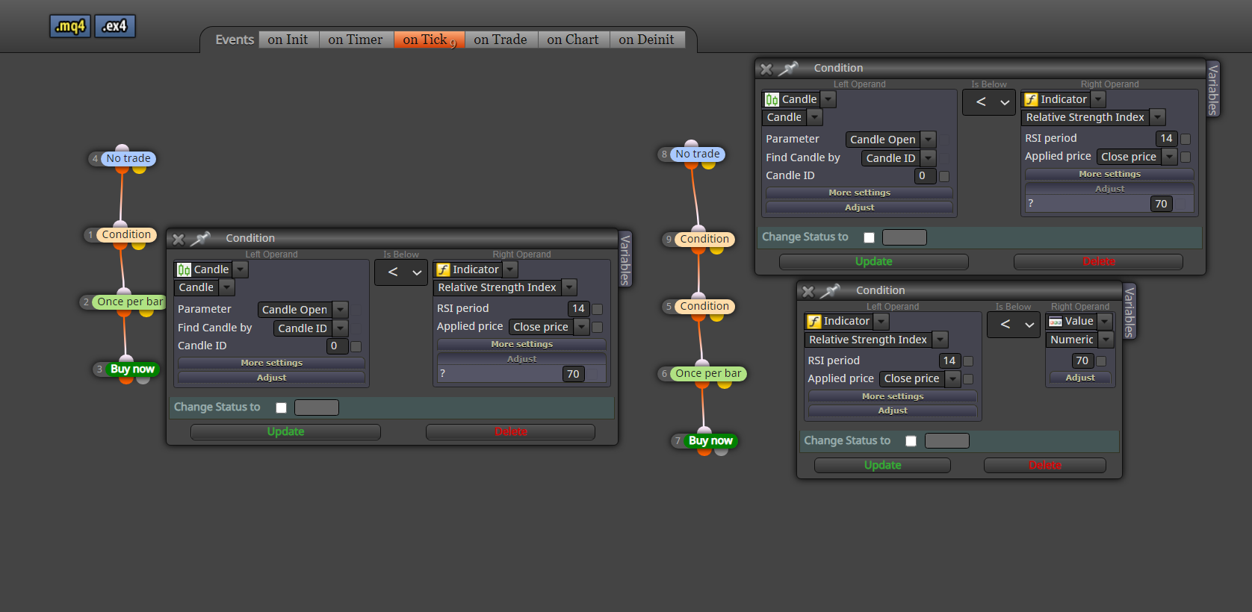Open the Is Below operator dropdown in the top-right panel
The image size is (1252, 612).
tap(989, 102)
